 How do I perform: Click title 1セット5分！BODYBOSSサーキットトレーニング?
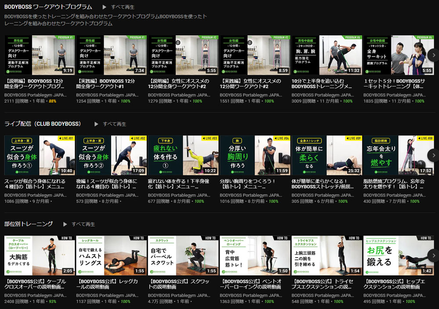click(x=394, y=84)
